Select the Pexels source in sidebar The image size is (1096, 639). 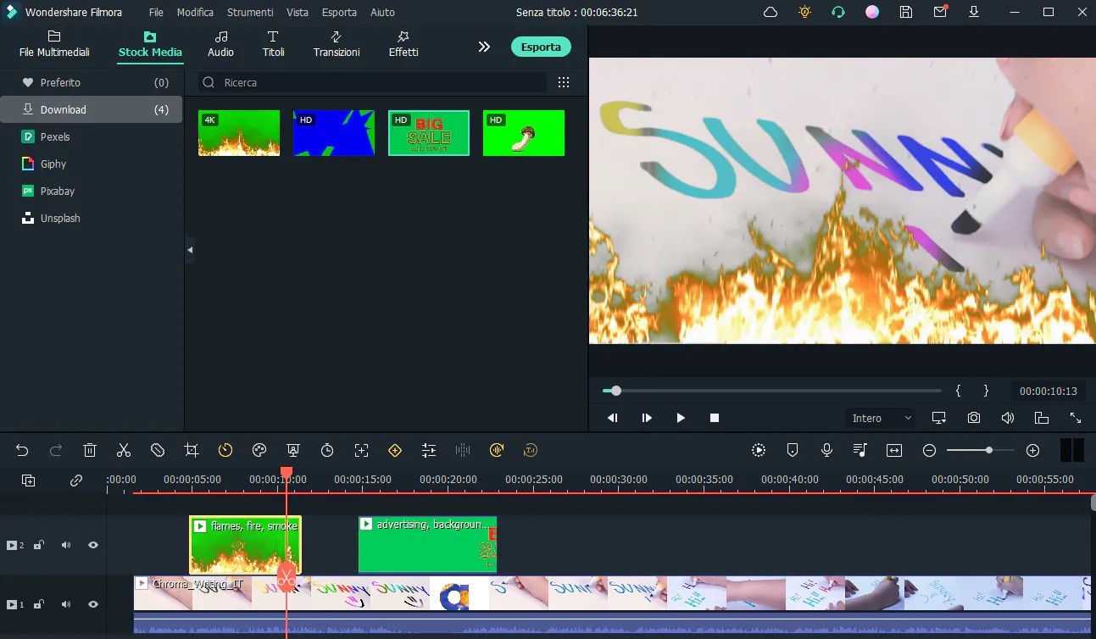pos(54,136)
